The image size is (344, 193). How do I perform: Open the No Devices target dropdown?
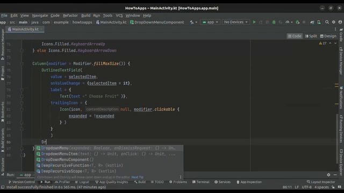click(236, 22)
